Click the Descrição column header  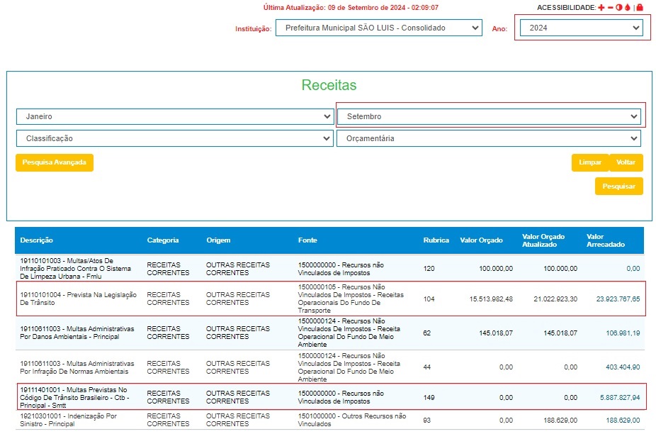pos(36,240)
